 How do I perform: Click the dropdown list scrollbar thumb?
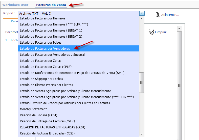pos(142,82)
